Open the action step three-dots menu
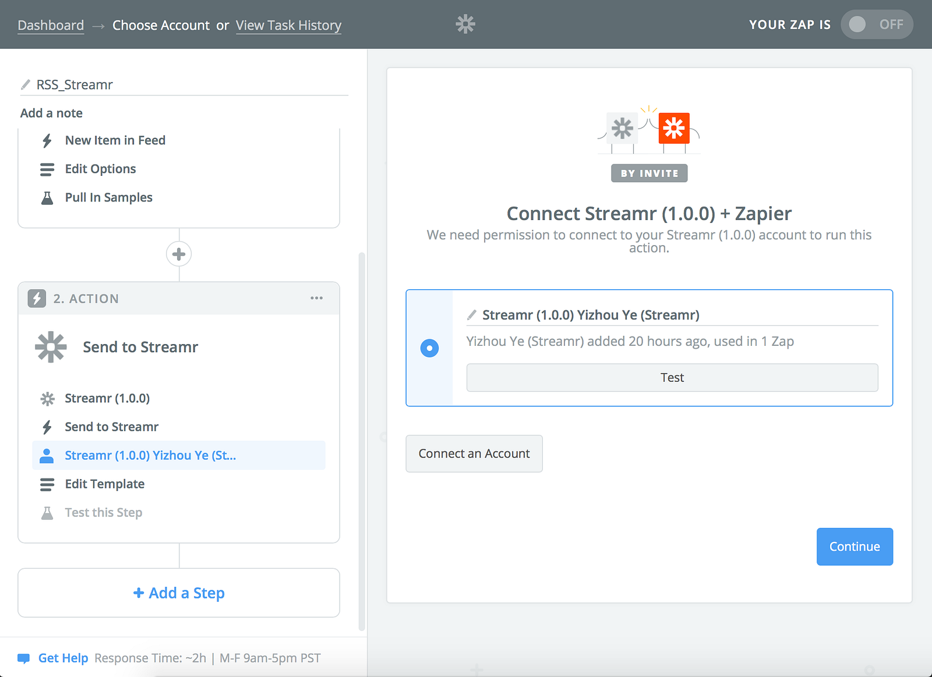Image resolution: width=932 pixels, height=677 pixels. (x=317, y=298)
